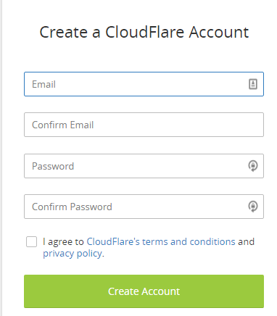Image resolution: width=277 pixels, height=316 pixels.
Task: Click the gray vertical strip at left edge
Action: [1, 158]
